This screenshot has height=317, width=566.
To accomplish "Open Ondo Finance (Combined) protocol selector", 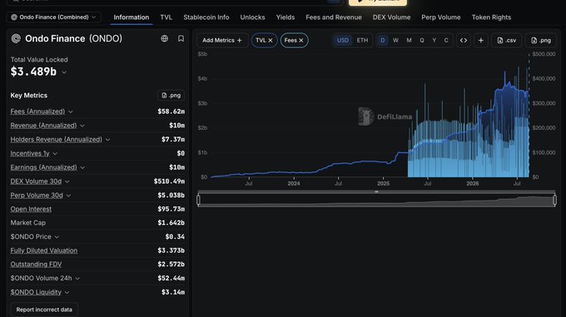I will pyautogui.click(x=54, y=17).
